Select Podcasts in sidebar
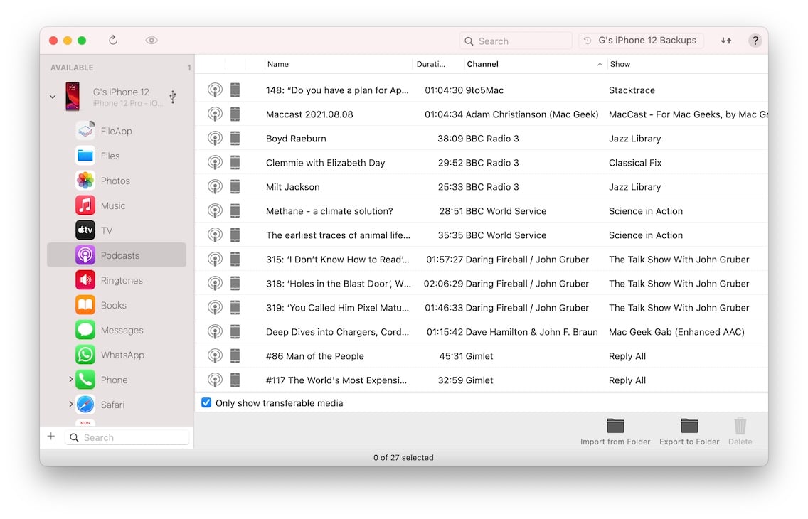 pyautogui.click(x=117, y=255)
